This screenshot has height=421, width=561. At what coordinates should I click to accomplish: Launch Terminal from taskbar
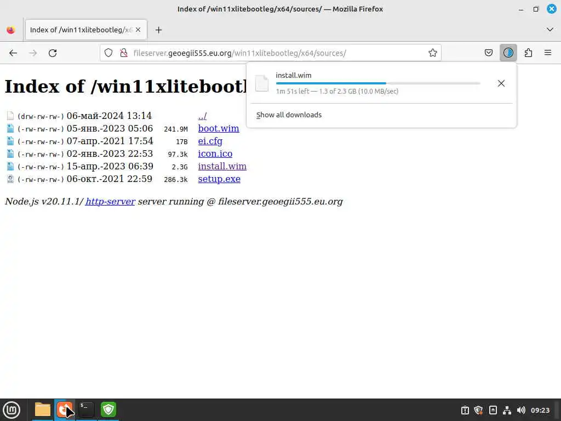click(86, 410)
